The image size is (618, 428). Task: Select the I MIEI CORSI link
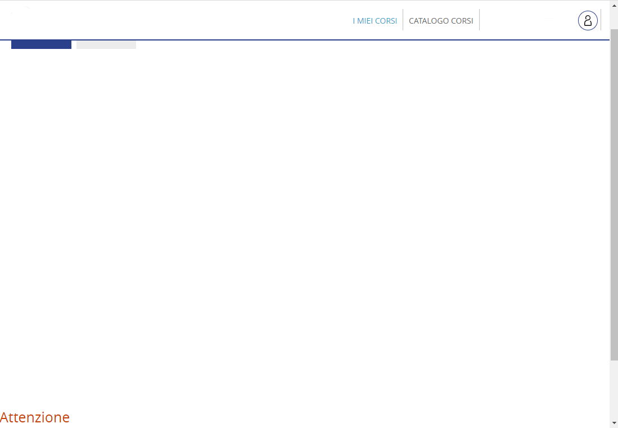(x=375, y=21)
